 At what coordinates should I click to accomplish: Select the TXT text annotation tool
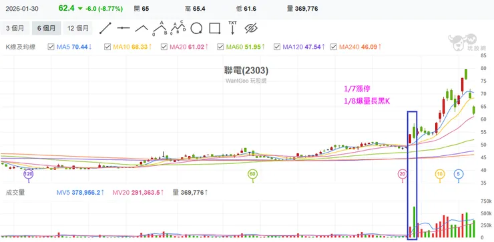point(232,28)
